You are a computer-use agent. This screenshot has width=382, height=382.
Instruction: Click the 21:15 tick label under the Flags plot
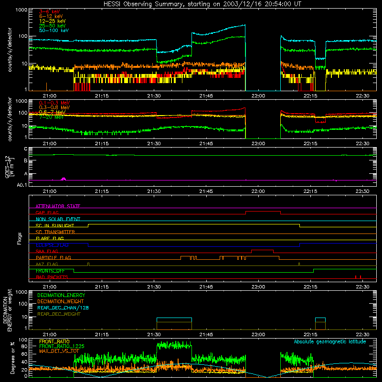[x=102, y=287]
